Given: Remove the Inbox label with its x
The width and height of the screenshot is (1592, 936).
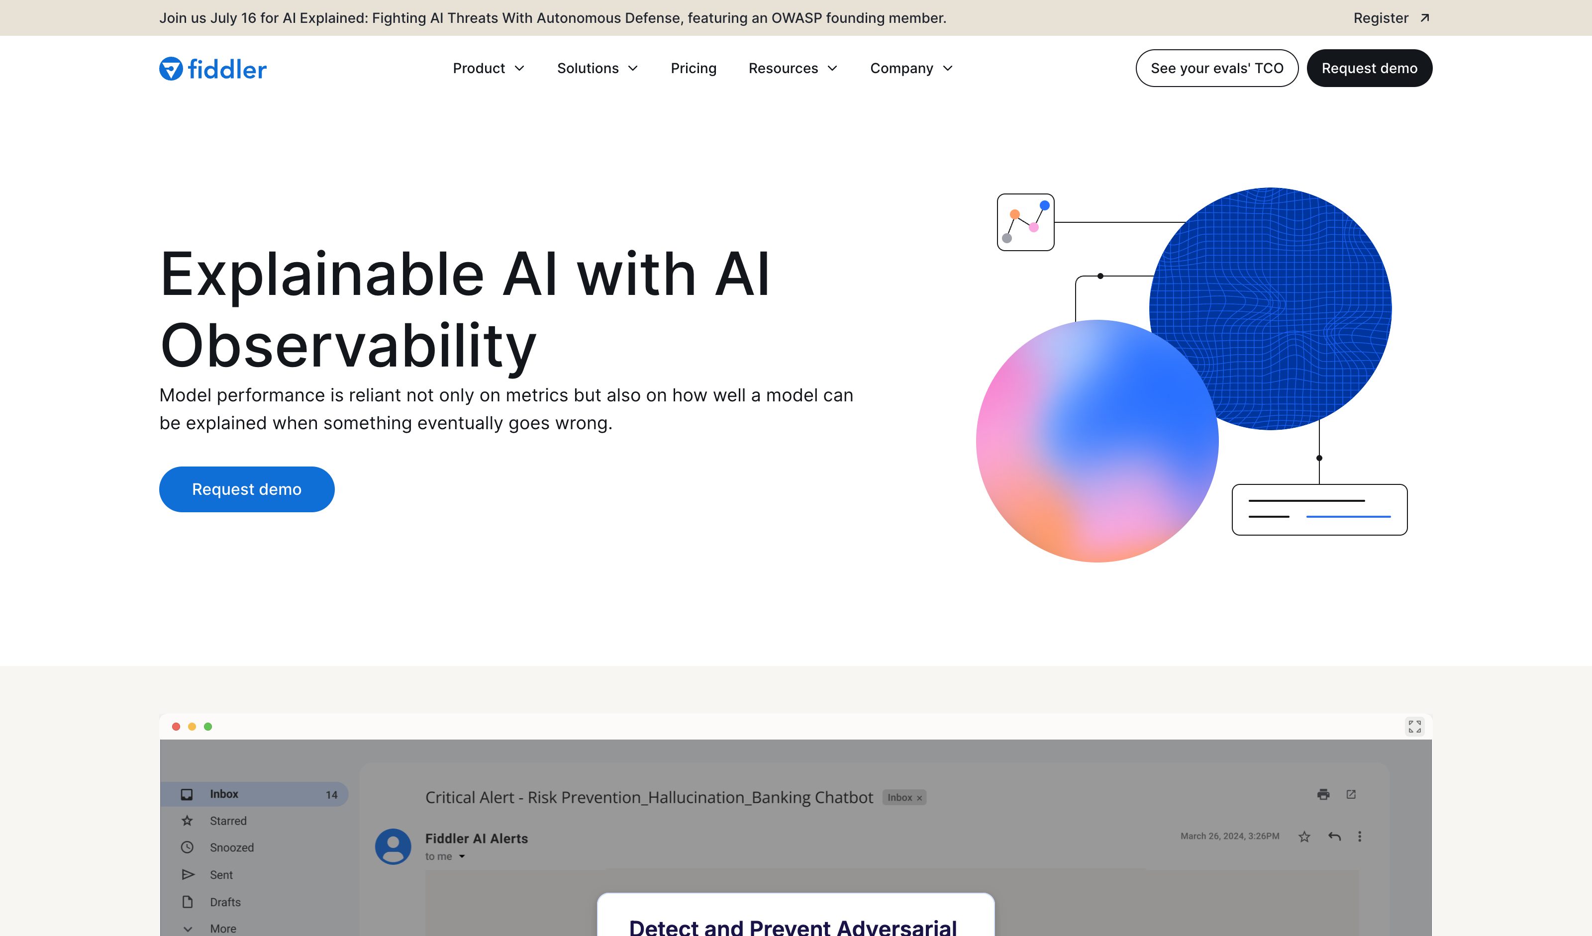Looking at the screenshot, I should pyautogui.click(x=919, y=798).
